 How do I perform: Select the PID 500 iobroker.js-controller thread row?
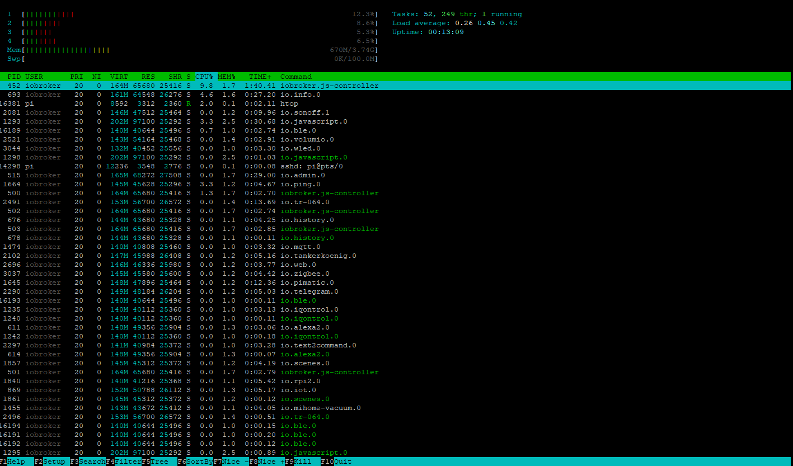click(395, 193)
